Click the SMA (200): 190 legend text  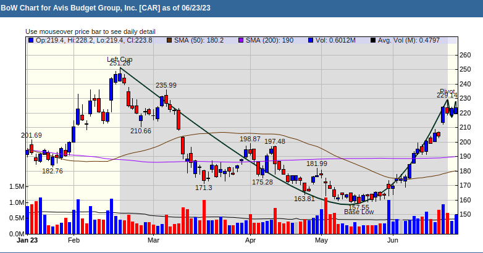pyautogui.click(x=269, y=40)
